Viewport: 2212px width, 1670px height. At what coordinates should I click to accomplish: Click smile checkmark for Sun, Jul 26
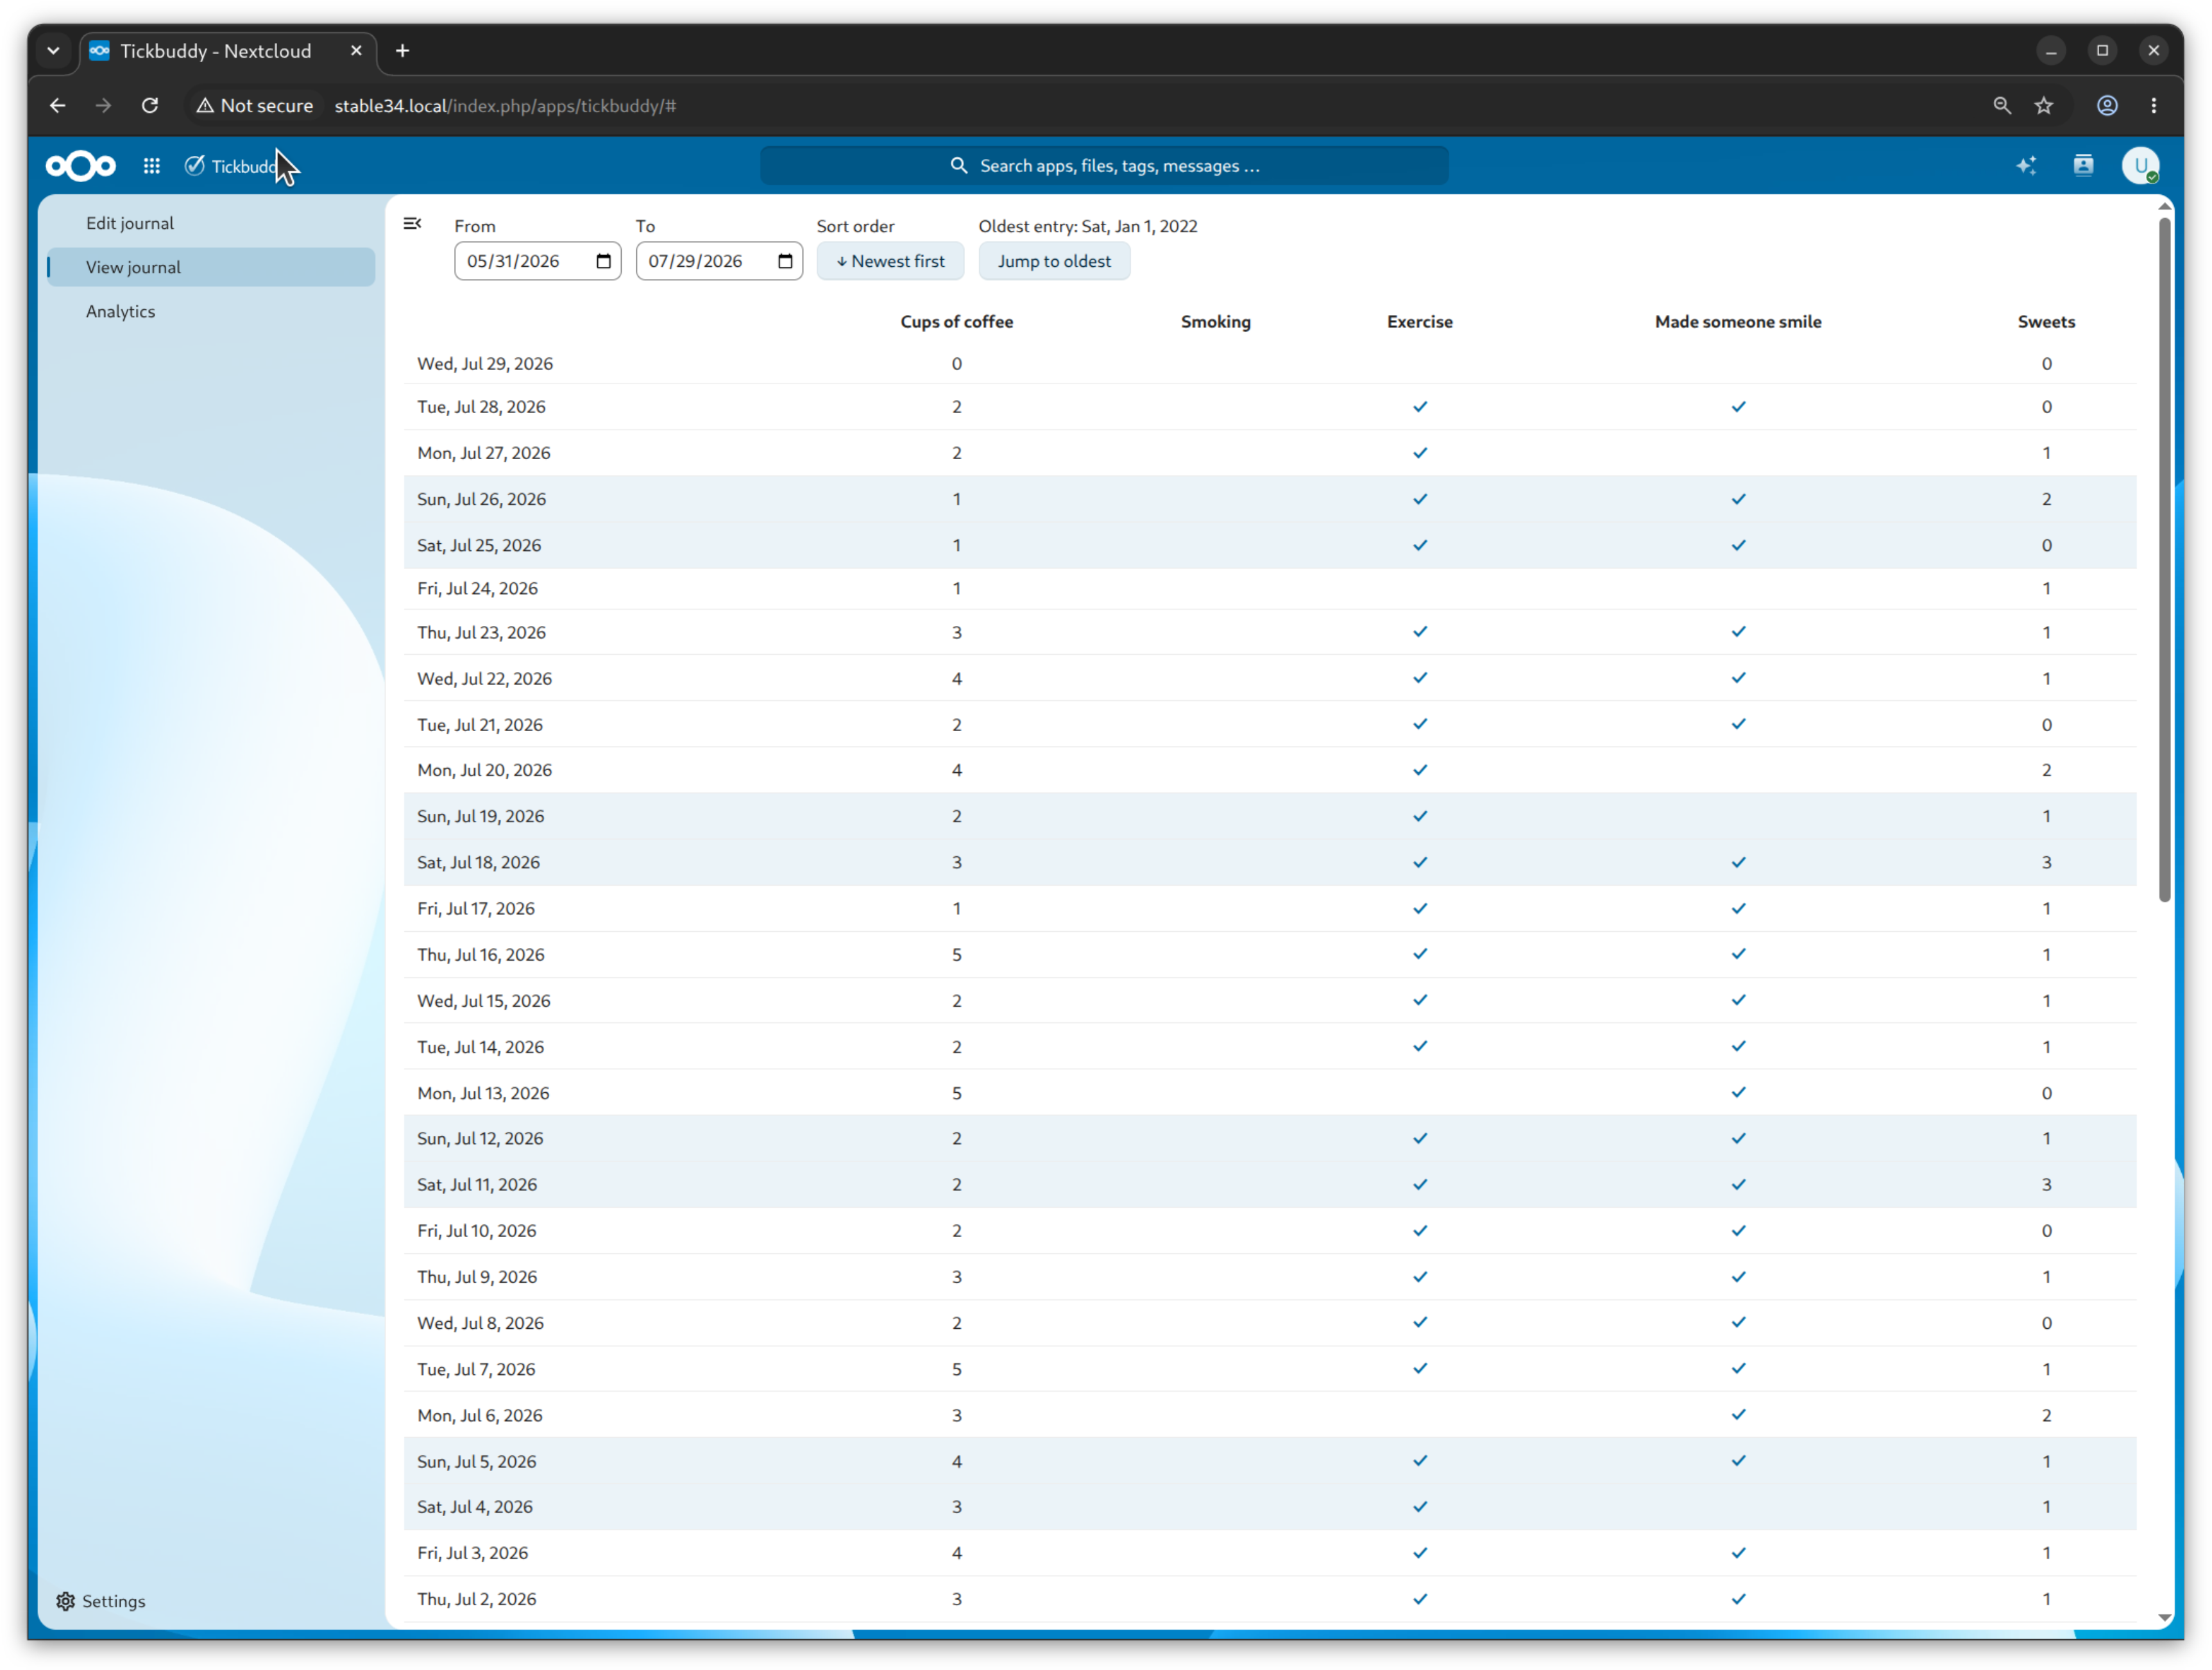click(x=1738, y=499)
